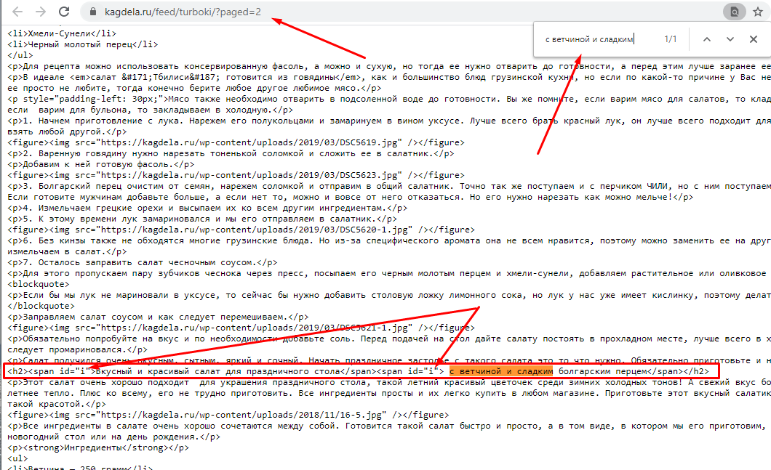
Task: Reload the page with the refresh icon
Action: pyautogui.click(x=65, y=12)
